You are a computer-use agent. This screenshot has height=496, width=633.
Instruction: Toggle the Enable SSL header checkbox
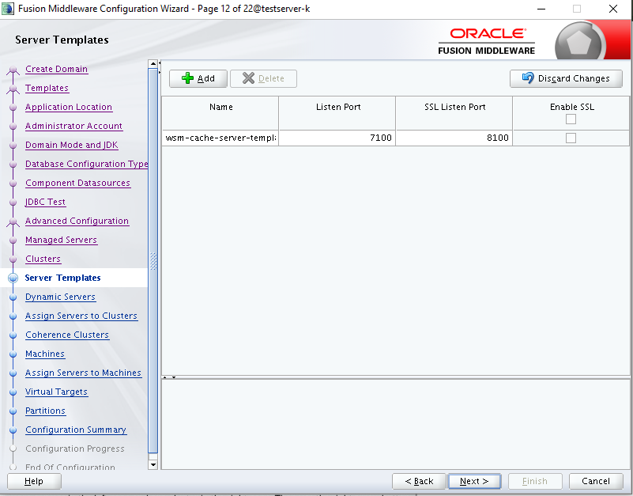tap(571, 119)
